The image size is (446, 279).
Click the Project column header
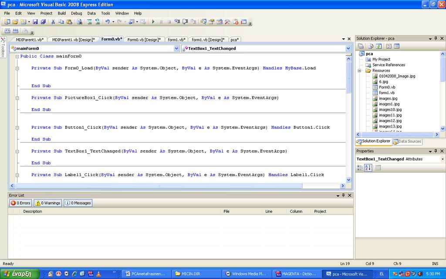click(x=332, y=211)
